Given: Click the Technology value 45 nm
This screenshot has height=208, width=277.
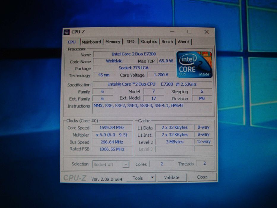Looking at the screenshot, I should (104, 75).
